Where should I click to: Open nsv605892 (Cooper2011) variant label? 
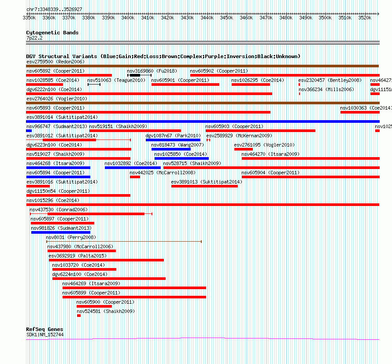click(x=55, y=71)
